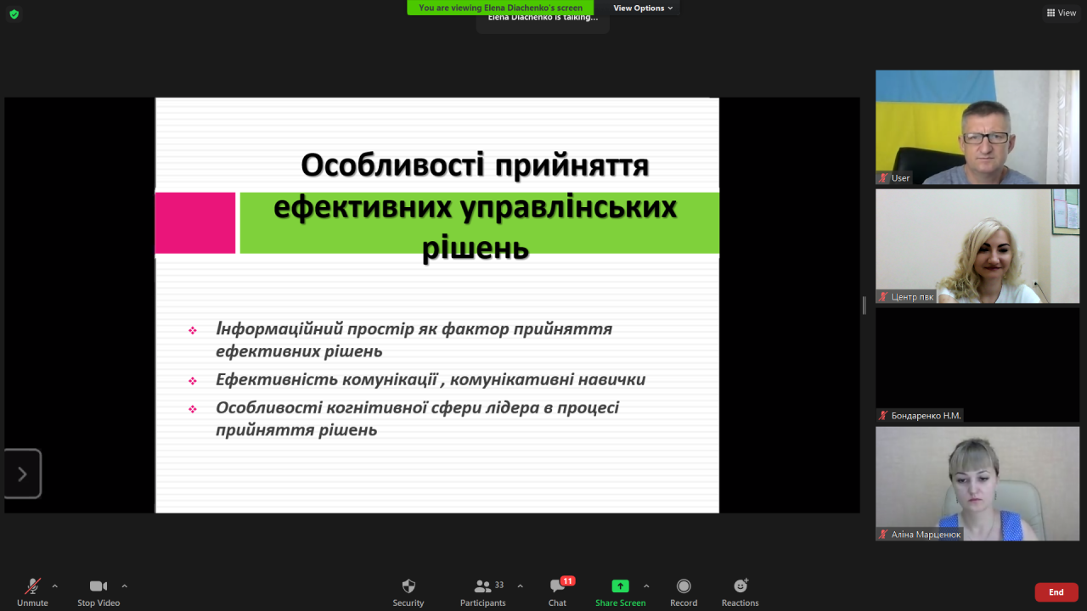Open the Security shield icon
The width and height of the screenshot is (1087, 611).
coord(408,586)
